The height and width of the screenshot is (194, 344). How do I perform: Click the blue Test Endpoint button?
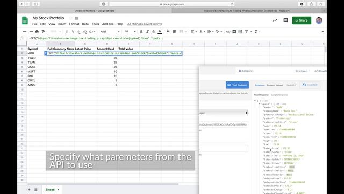click(237, 85)
